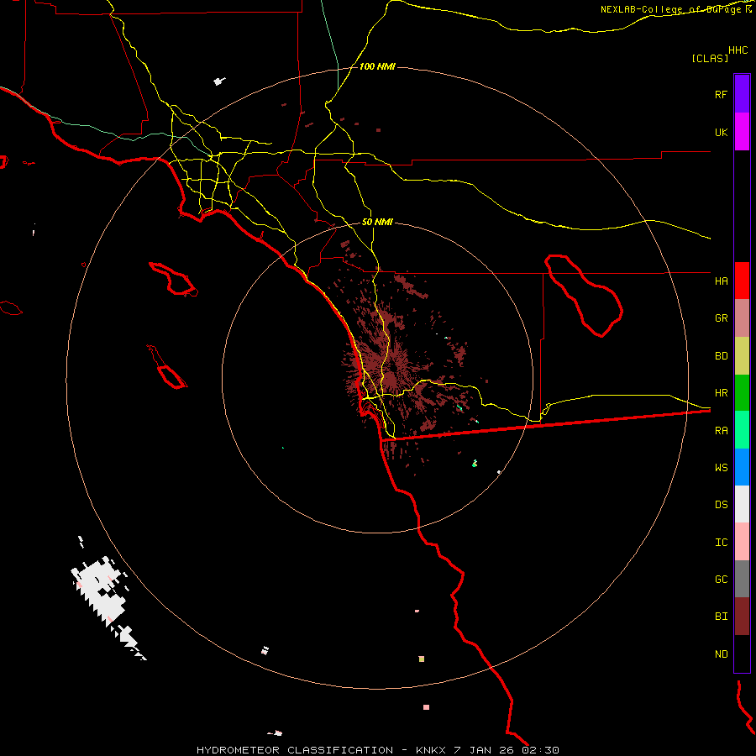Click the HR dark green legend swatch
756x756 pixels.
tap(742, 393)
